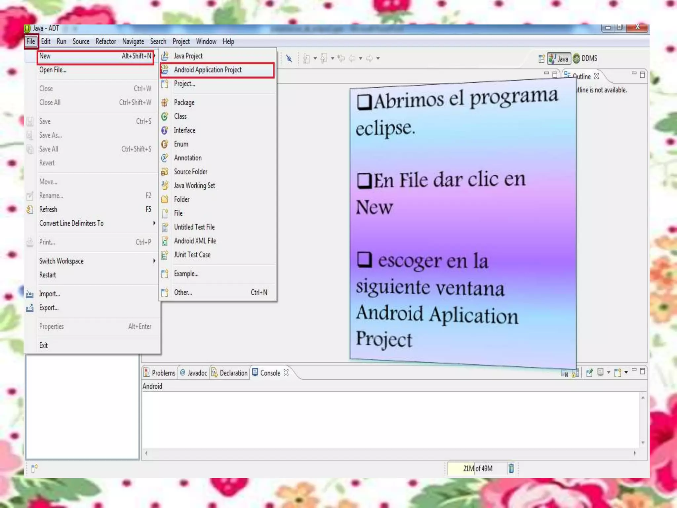The width and height of the screenshot is (677, 508).
Task: Click the Open Perspective icon
Action: 541,59
